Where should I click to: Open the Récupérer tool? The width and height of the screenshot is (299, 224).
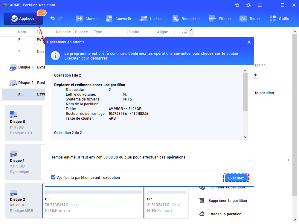[186, 19]
